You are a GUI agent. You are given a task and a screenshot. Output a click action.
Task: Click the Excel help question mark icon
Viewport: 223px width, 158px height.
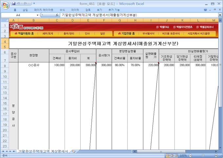205,10
